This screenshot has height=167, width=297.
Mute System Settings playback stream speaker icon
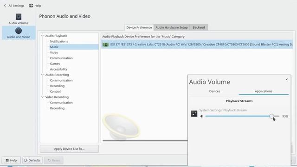point(201,116)
